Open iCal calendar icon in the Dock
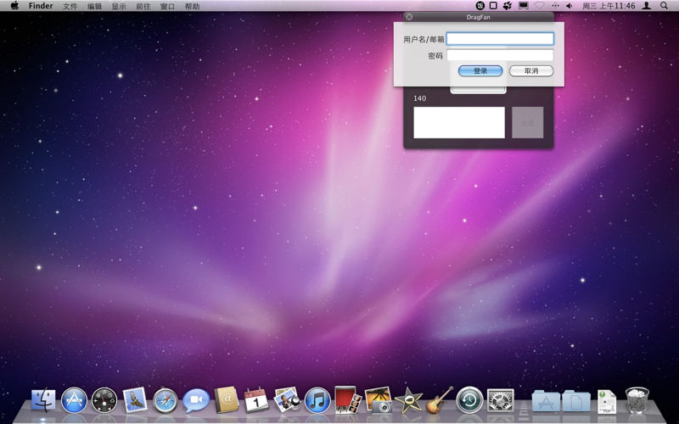The image size is (679, 424). click(x=256, y=399)
